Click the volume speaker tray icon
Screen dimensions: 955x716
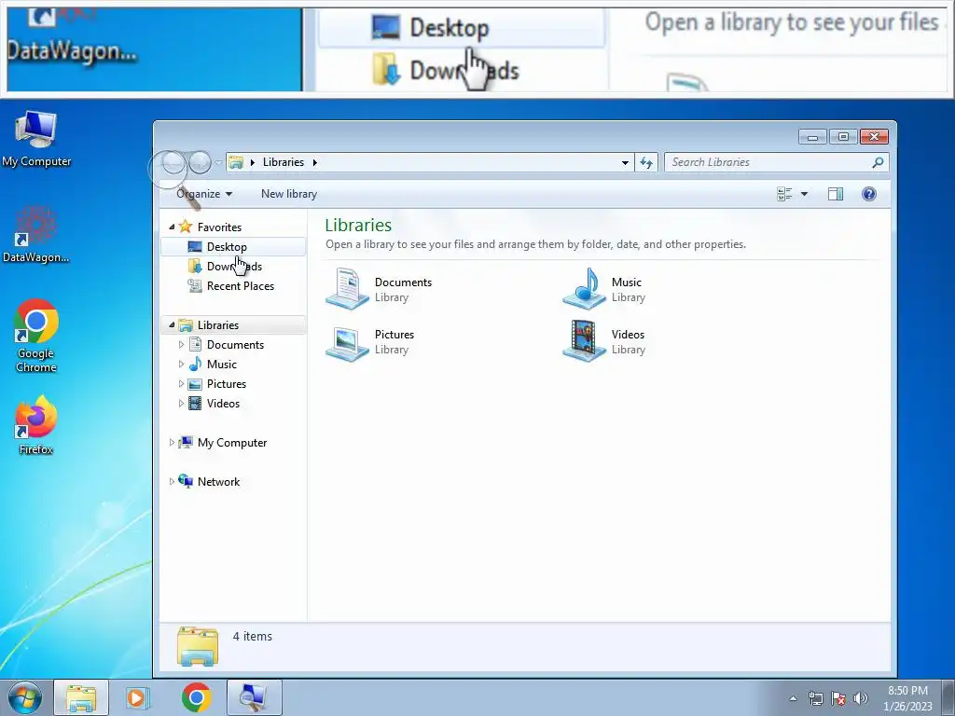861,698
